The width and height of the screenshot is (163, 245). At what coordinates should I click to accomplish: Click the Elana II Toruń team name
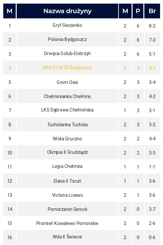67,181
